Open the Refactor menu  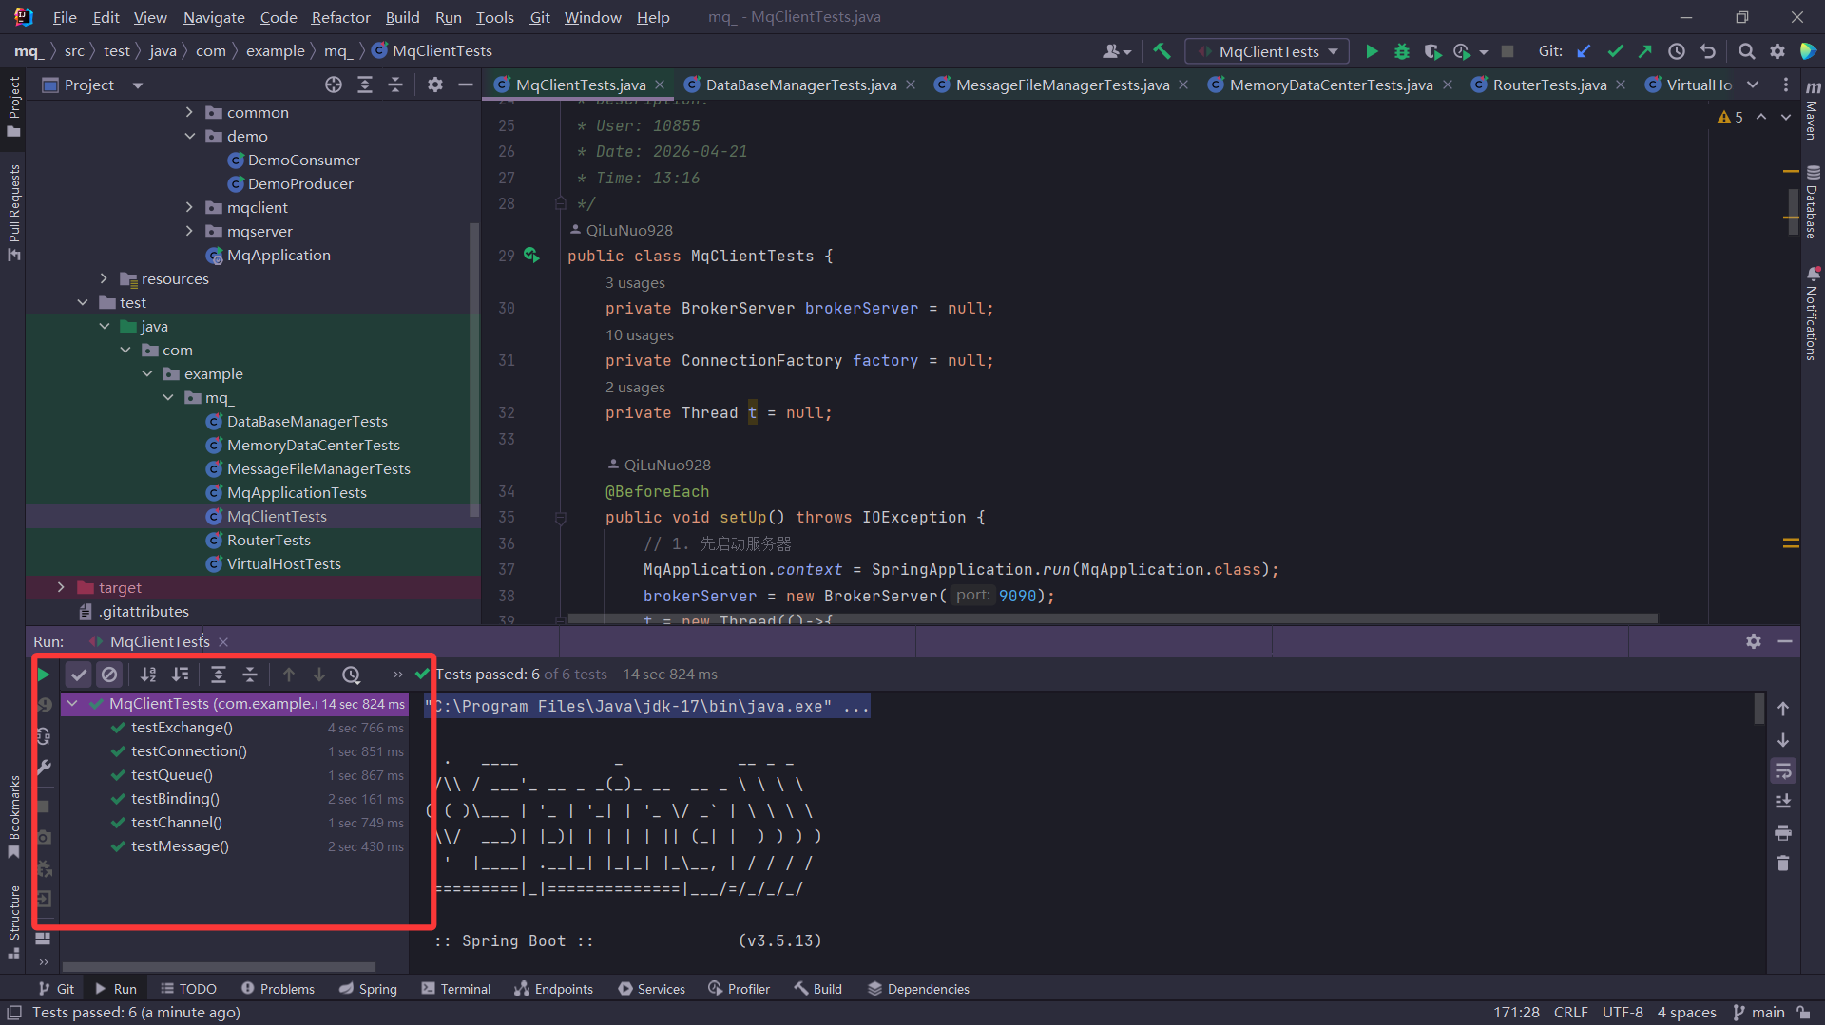pos(340,17)
